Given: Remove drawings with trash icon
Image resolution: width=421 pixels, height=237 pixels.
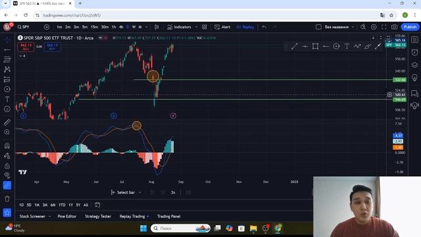Looking at the screenshot, I should [7, 199].
